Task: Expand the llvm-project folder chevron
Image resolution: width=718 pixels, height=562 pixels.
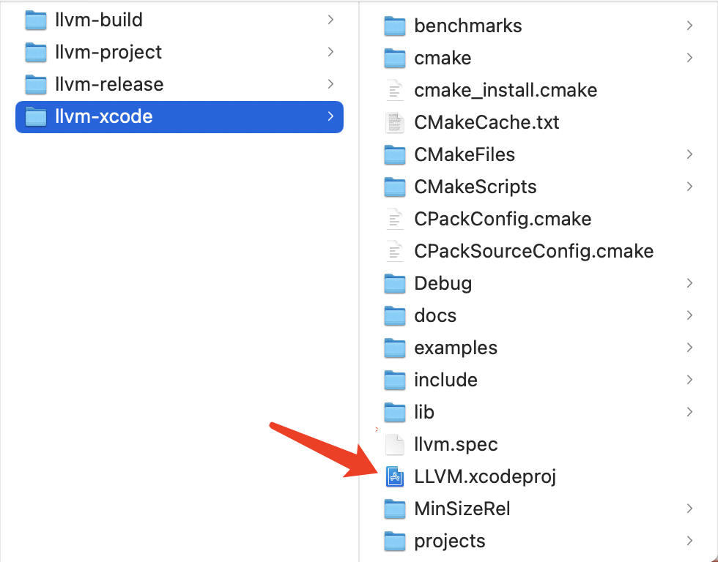Action: coord(330,52)
